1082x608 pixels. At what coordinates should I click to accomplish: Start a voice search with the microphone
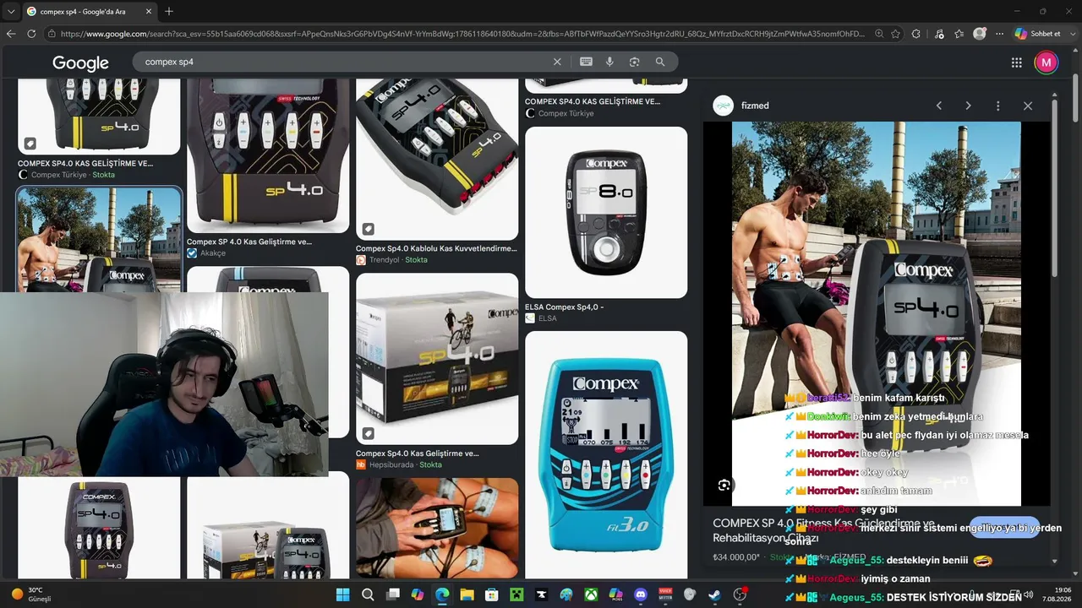coord(609,62)
